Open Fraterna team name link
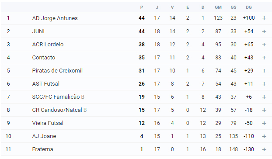The image size is (272, 159). [42, 149]
